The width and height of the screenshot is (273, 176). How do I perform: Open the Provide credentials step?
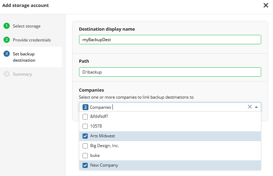[x=32, y=40]
